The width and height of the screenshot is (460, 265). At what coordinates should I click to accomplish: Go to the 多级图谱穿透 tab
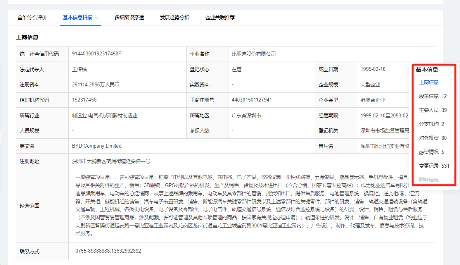pyautogui.click(x=129, y=17)
